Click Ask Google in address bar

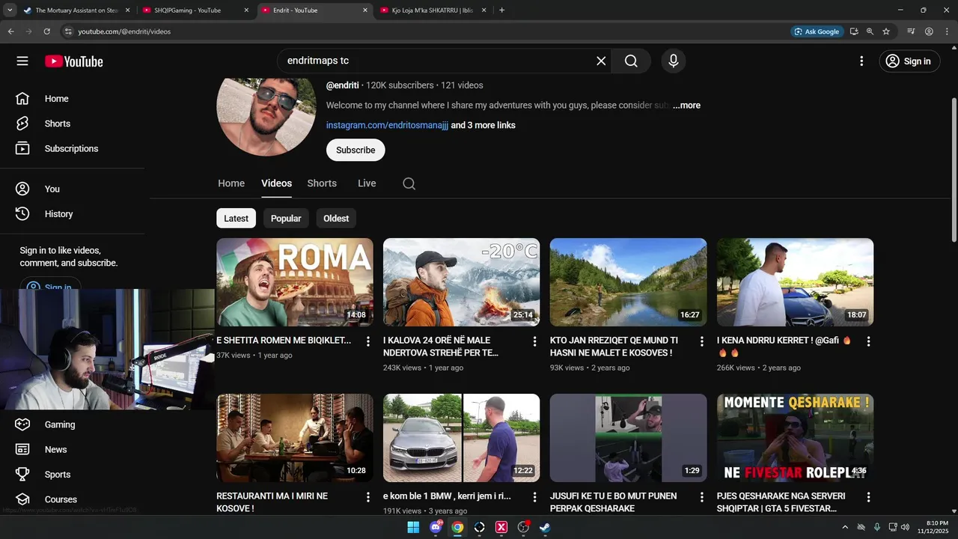(817, 31)
